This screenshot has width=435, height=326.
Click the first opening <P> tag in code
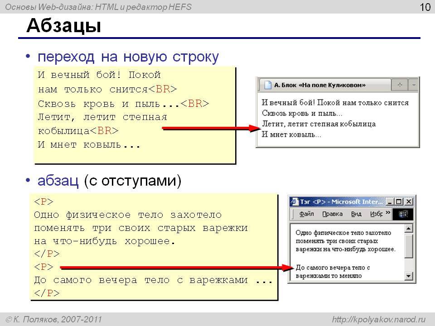coord(43,201)
